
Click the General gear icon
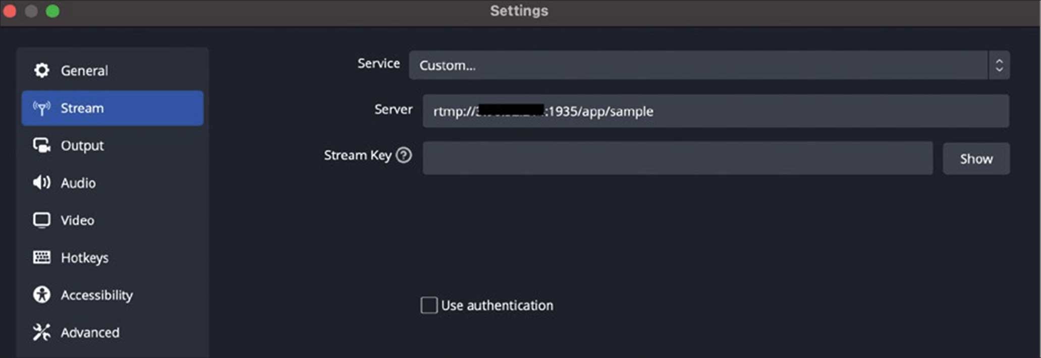pyautogui.click(x=42, y=71)
